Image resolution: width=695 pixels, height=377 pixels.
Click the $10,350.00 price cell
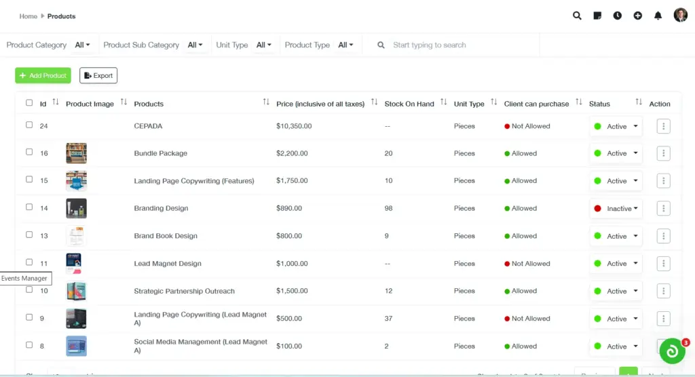294,126
